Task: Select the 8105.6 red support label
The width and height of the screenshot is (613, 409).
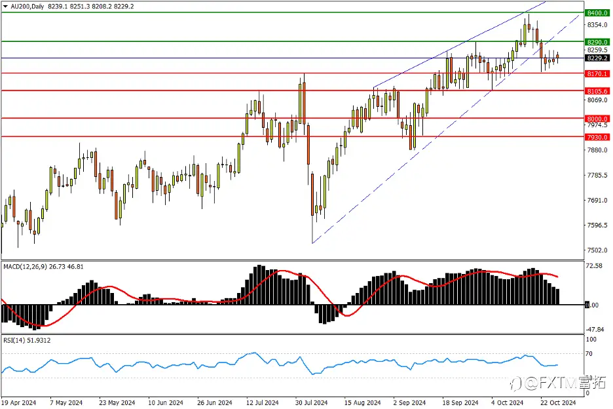Action: point(597,91)
